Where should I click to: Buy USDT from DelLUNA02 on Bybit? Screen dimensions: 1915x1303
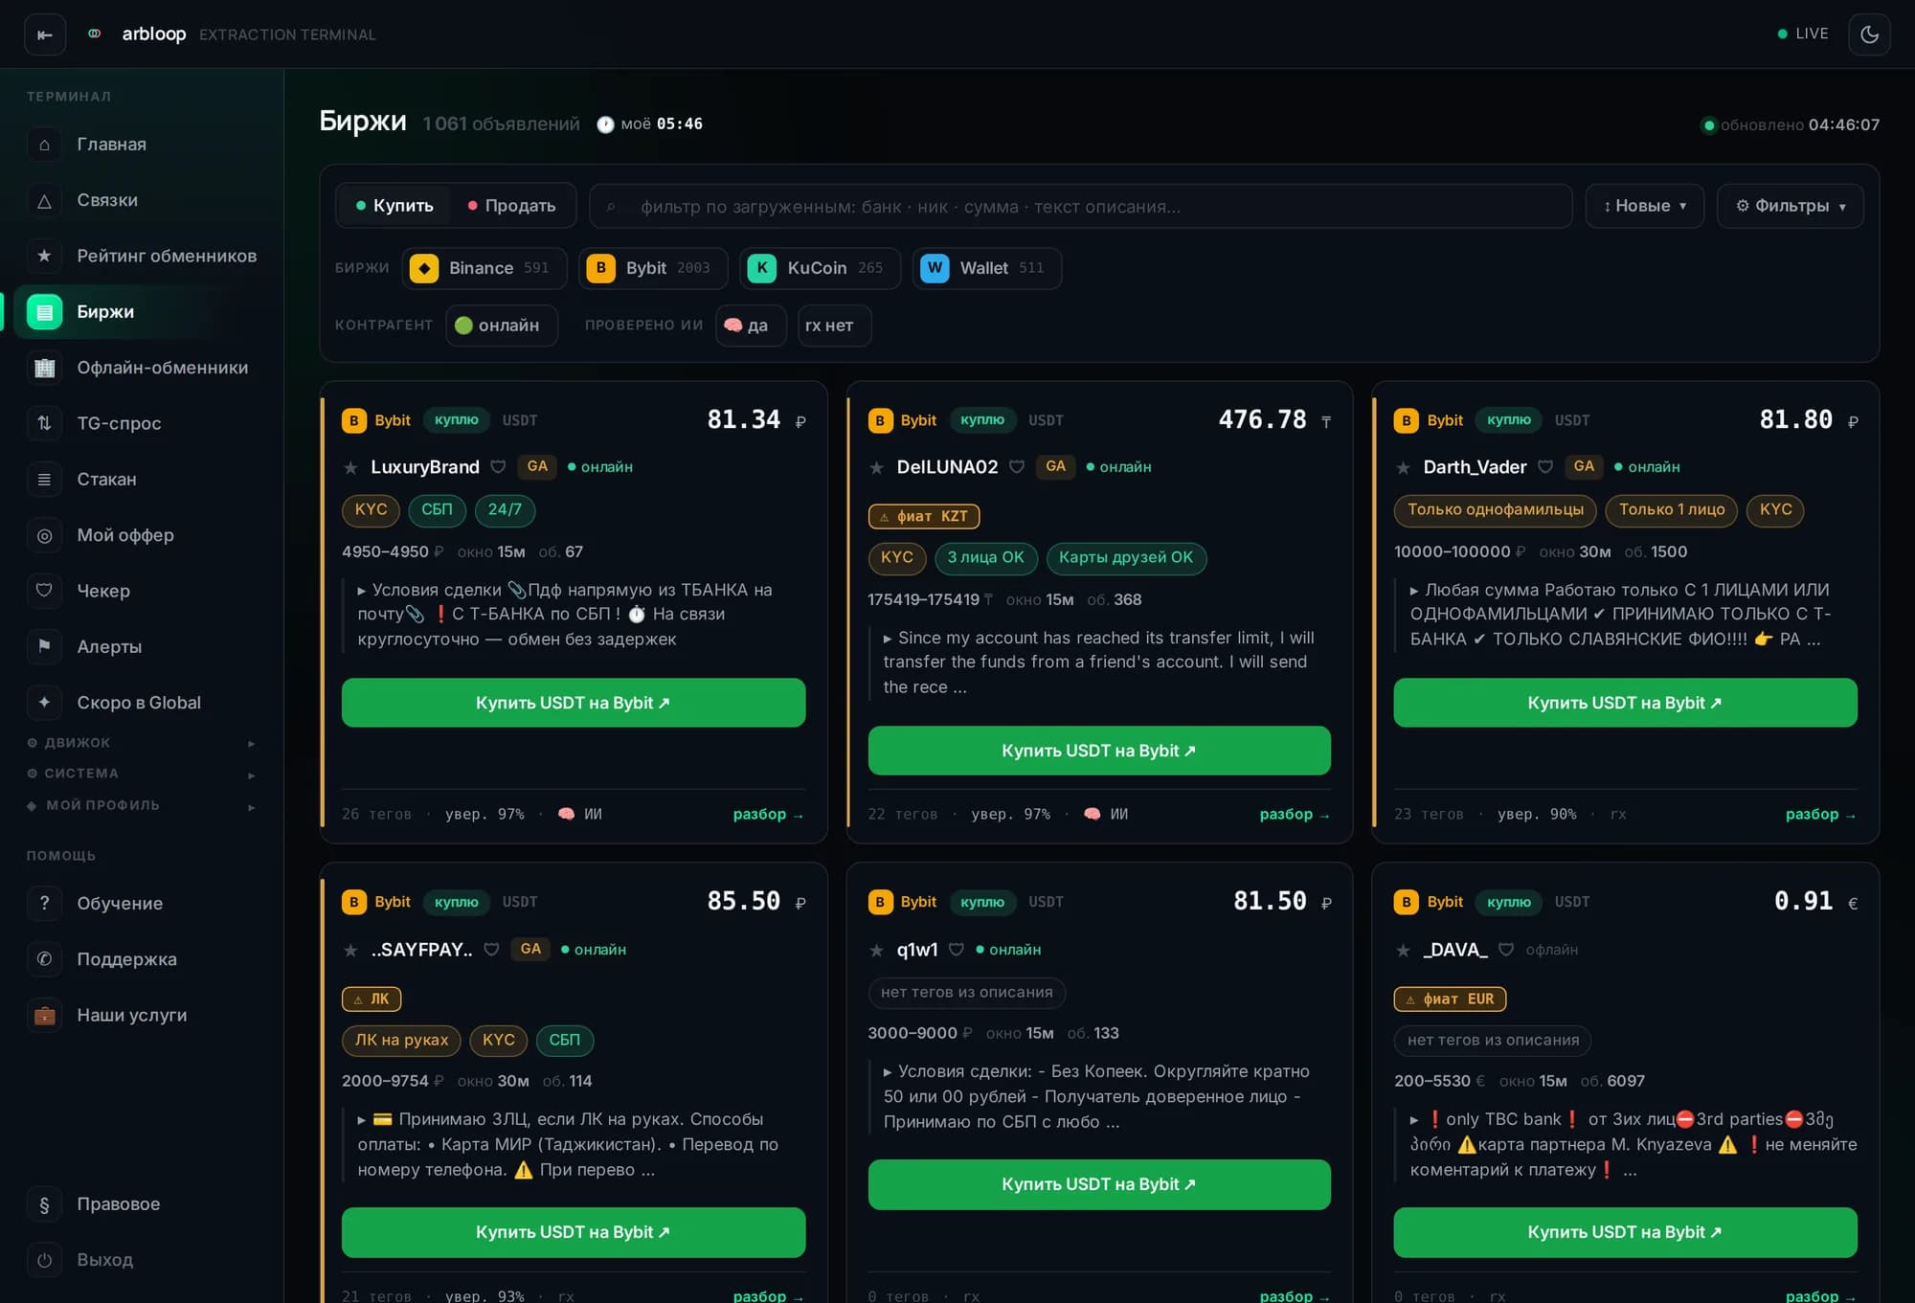click(x=1099, y=751)
